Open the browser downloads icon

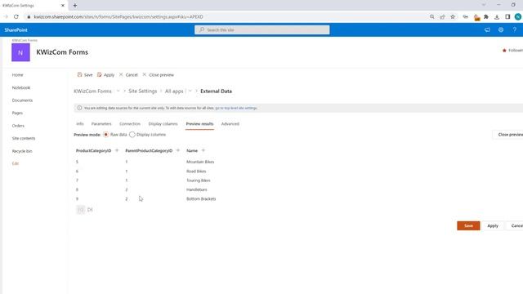[x=497, y=16]
